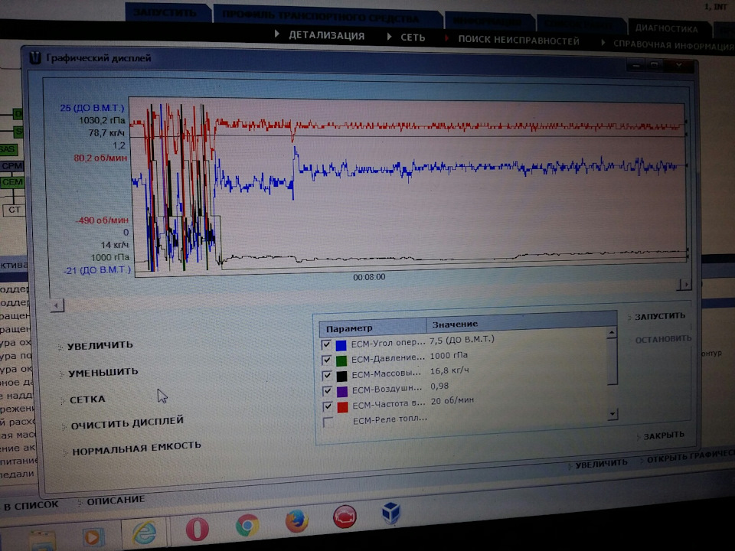
Task: Open Firefox from the taskbar
Action: (296, 521)
